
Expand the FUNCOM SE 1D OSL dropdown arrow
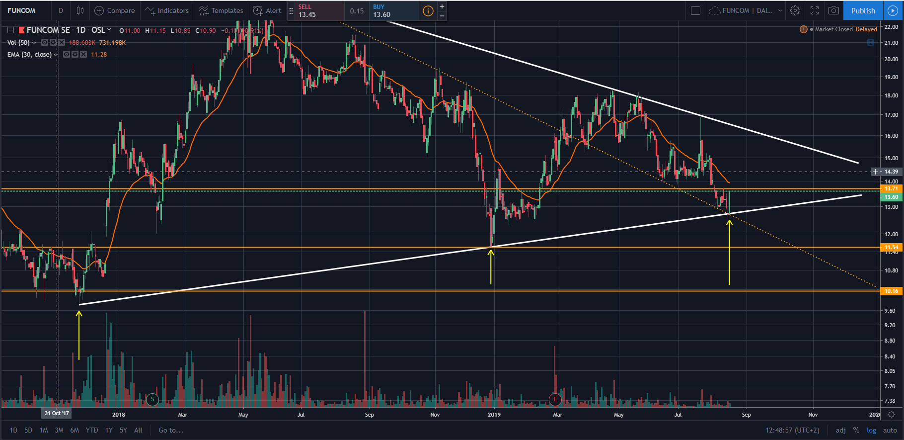[x=109, y=30]
